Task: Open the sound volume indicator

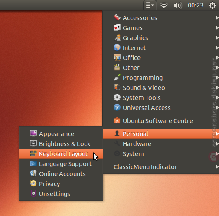Action: pyautogui.click(x=178, y=6)
